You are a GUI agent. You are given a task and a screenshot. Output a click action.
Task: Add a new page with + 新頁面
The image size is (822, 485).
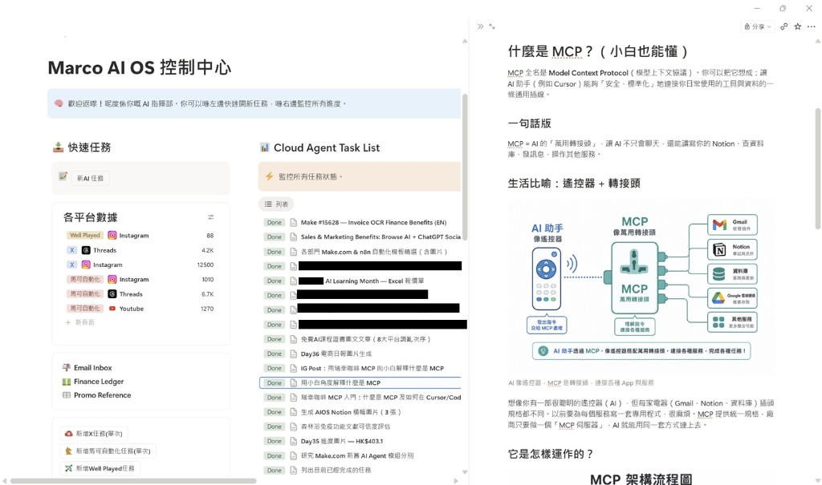click(79, 322)
